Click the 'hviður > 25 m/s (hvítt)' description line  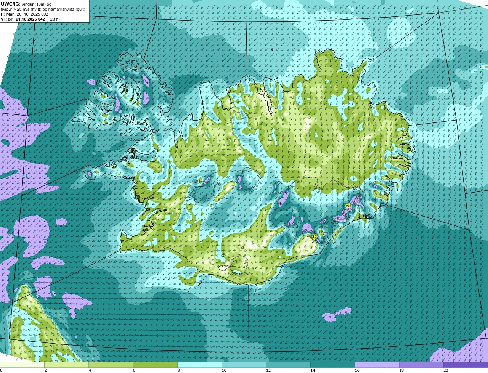tap(22, 9)
